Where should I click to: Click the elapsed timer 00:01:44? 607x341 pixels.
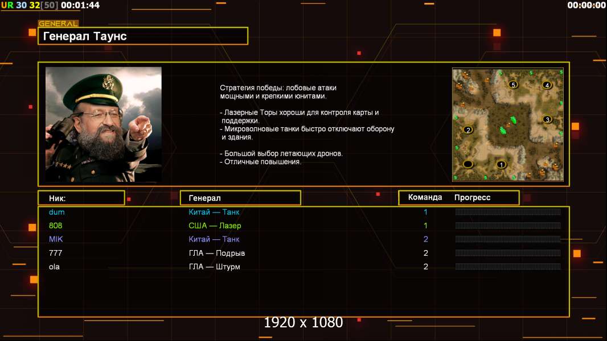(x=80, y=5)
